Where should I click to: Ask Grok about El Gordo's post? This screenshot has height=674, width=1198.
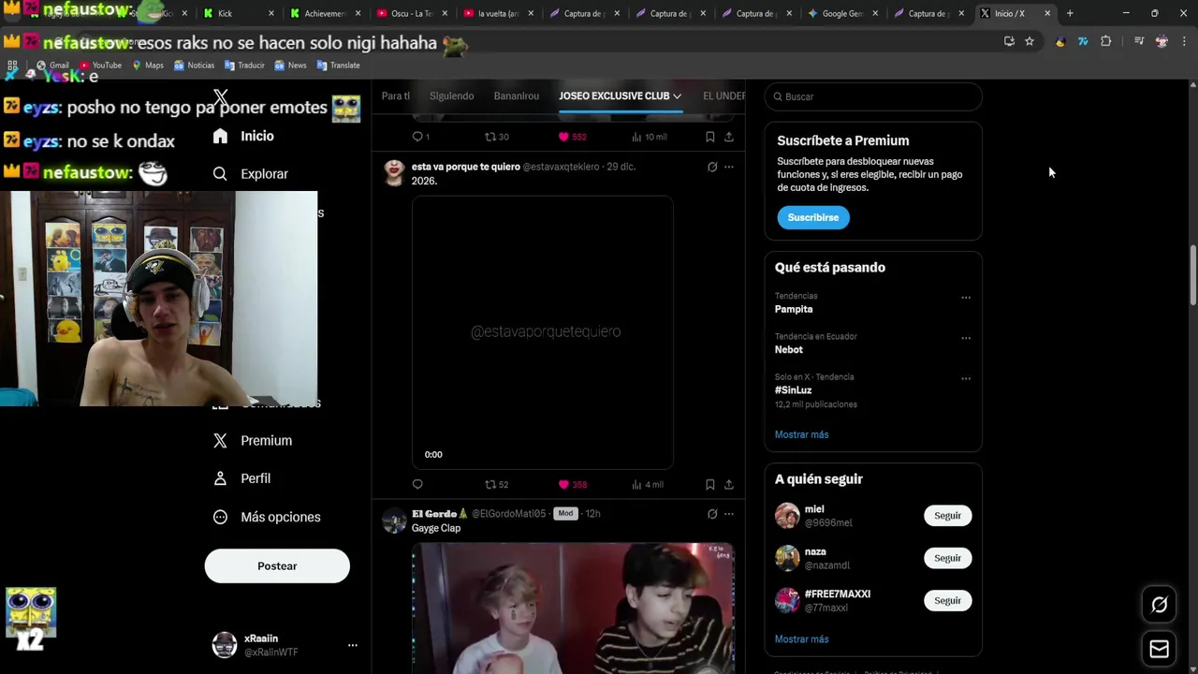point(712,513)
